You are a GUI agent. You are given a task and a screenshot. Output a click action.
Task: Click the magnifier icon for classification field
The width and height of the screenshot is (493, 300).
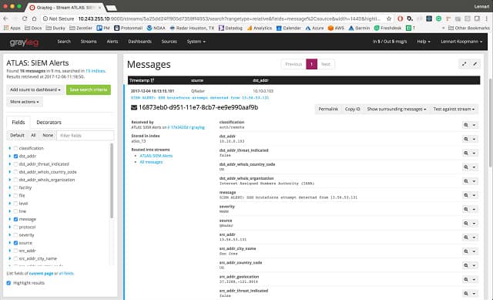tap(466, 125)
